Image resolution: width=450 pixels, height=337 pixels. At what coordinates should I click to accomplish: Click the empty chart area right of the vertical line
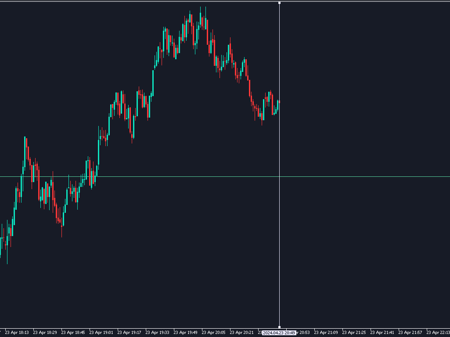coord(364,241)
